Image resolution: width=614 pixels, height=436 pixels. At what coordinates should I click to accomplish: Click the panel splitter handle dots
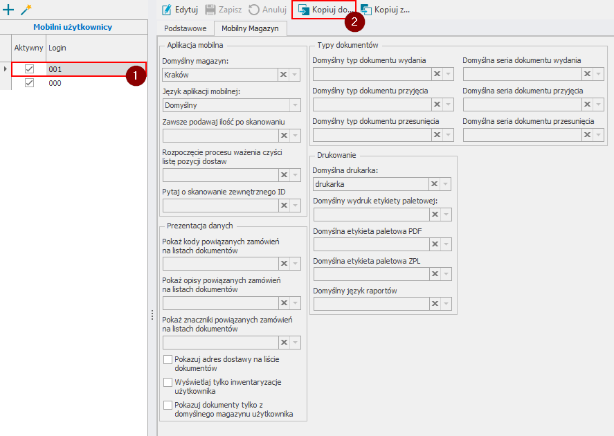(x=152, y=315)
